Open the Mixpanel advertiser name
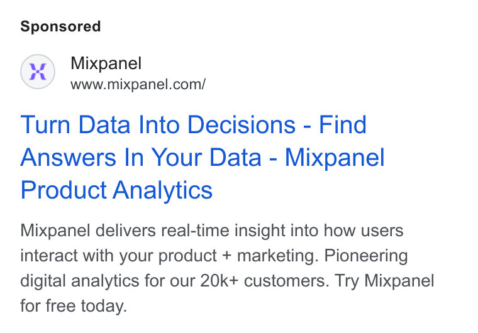 tap(106, 63)
